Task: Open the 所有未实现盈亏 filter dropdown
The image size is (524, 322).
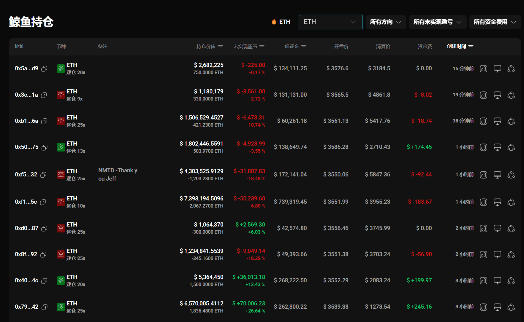Action: 437,22
